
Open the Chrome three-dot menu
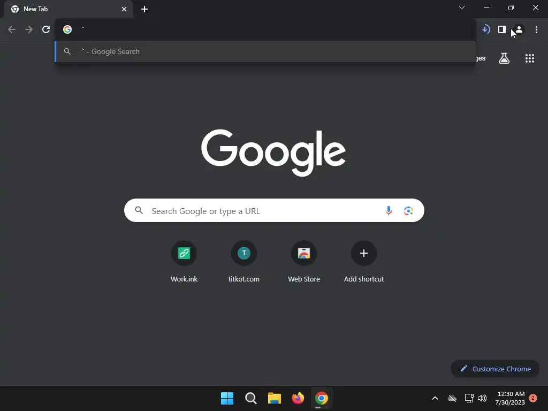536,29
